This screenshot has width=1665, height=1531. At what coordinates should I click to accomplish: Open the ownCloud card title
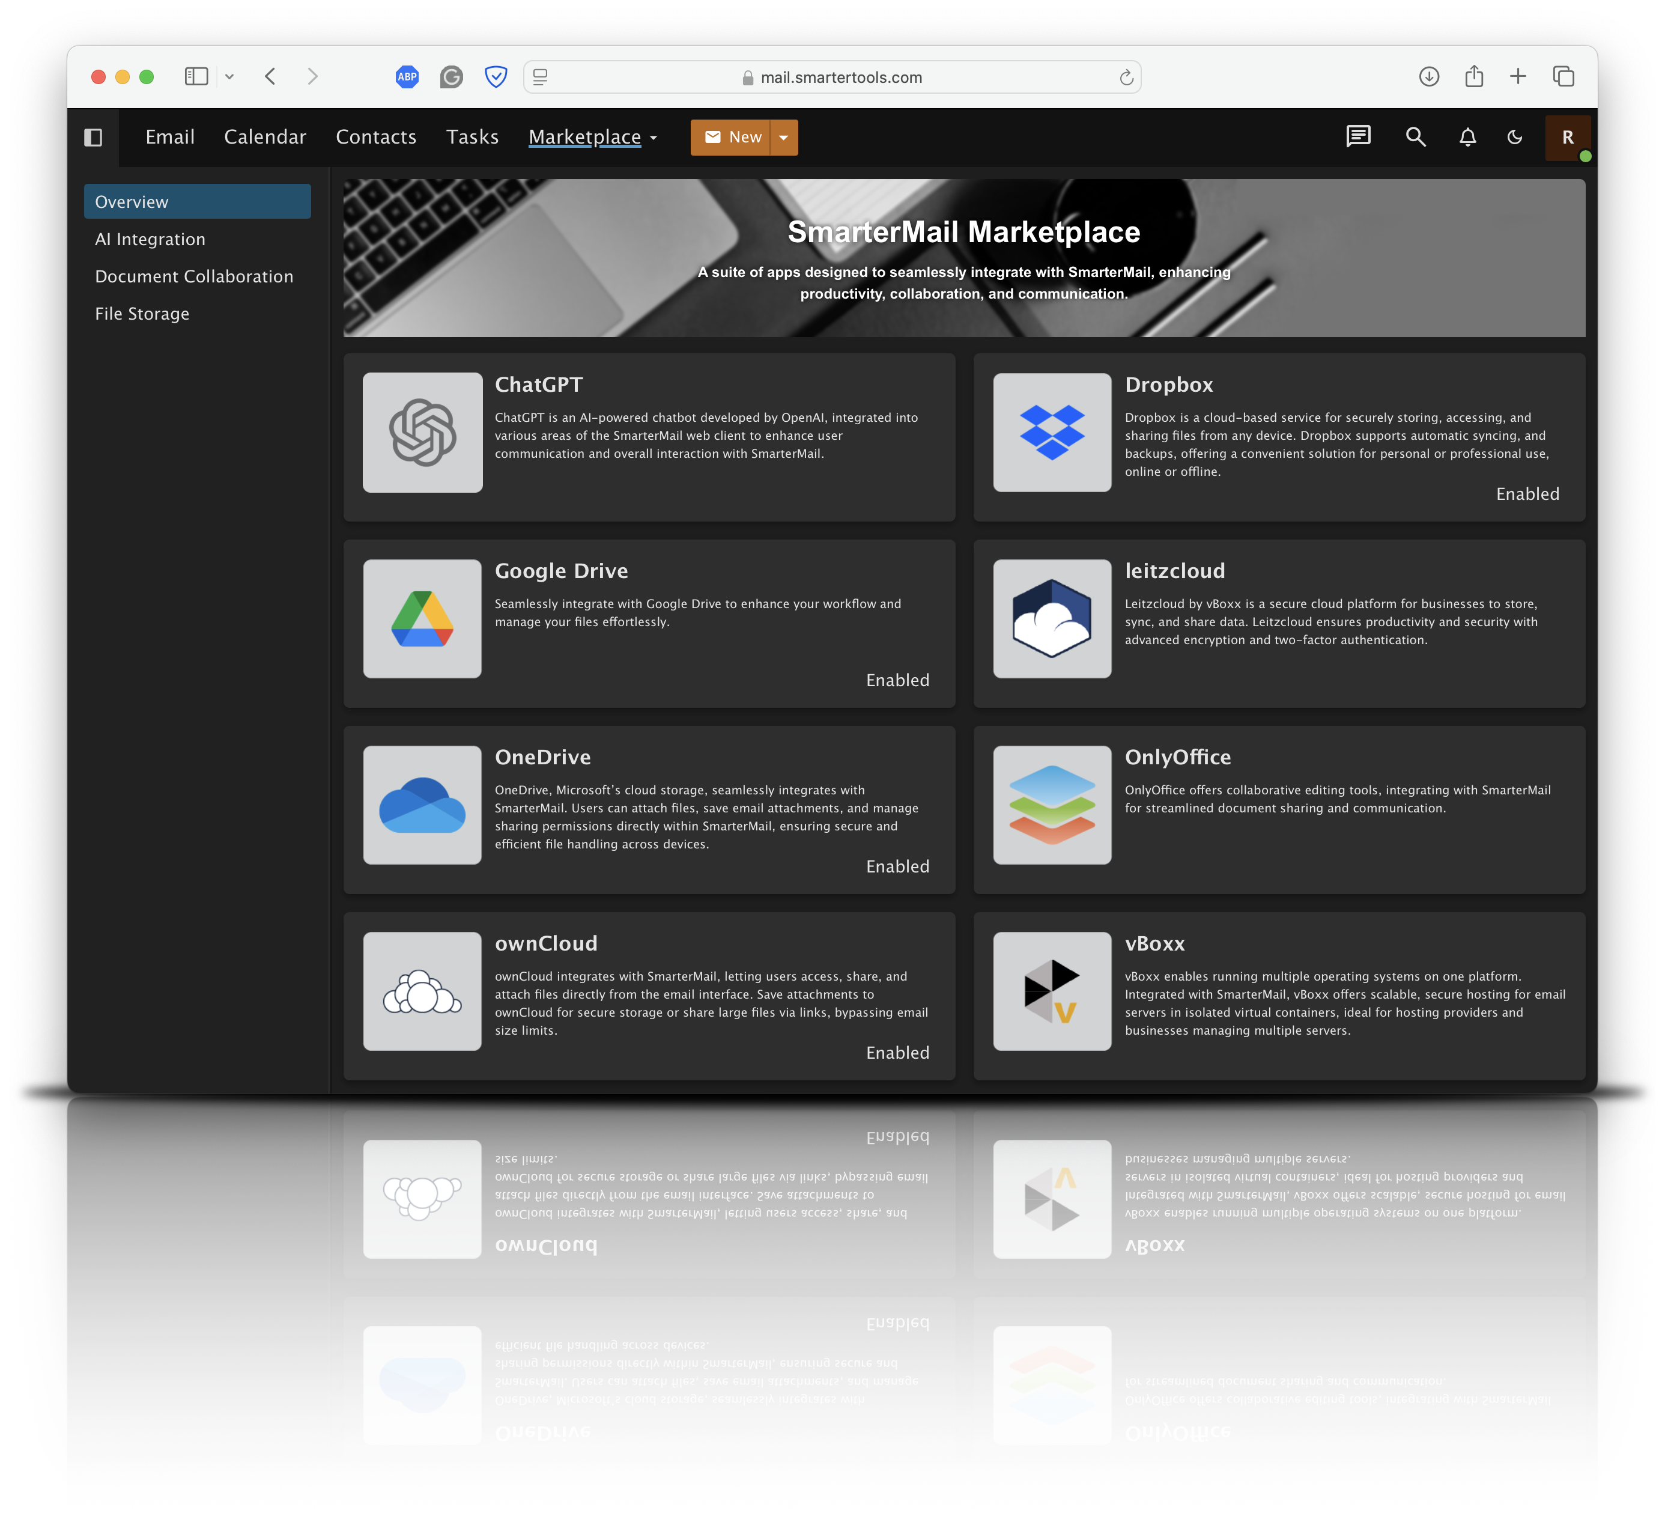547,943
